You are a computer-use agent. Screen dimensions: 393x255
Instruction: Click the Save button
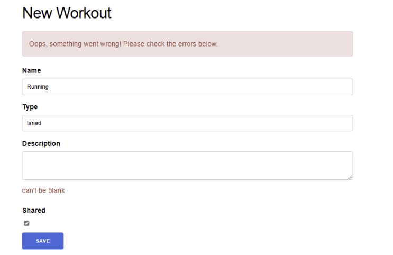tap(43, 241)
